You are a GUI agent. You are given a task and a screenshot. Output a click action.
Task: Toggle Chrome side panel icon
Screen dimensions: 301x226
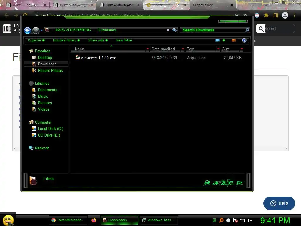[x=276, y=15]
